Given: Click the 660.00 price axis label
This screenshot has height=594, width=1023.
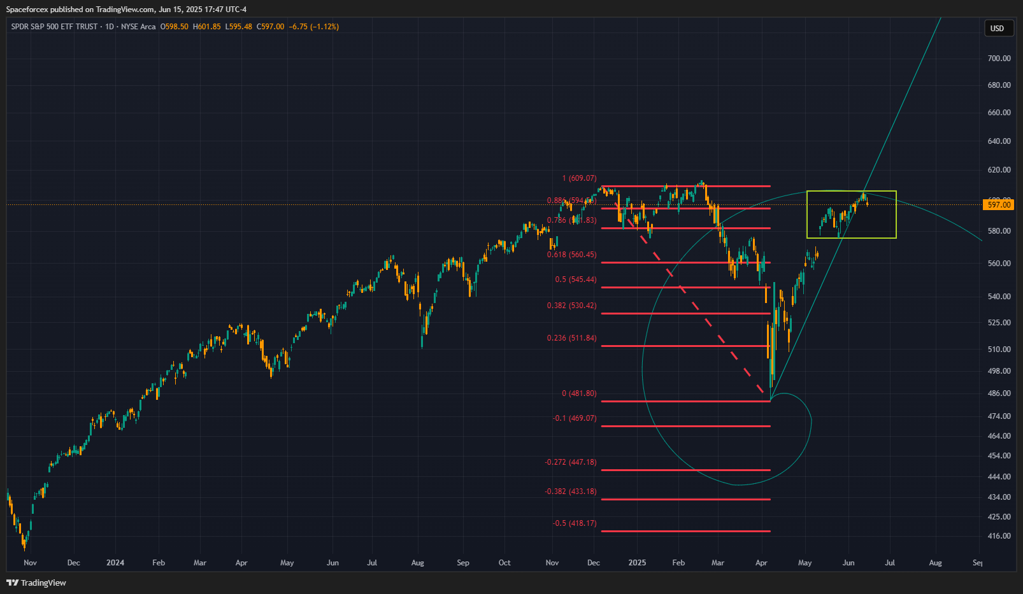Looking at the screenshot, I should tap(999, 112).
